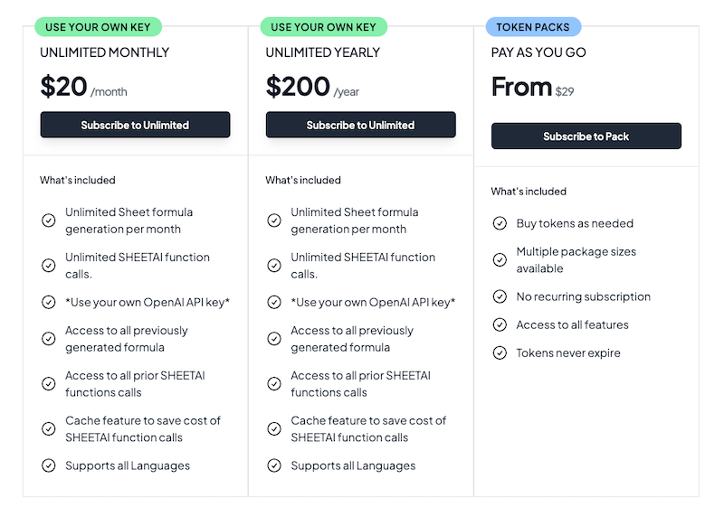This screenshot has height=507, width=724.
Task: Click the yearly plan's Supports all Languages checkmark
Action: (274, 465)
